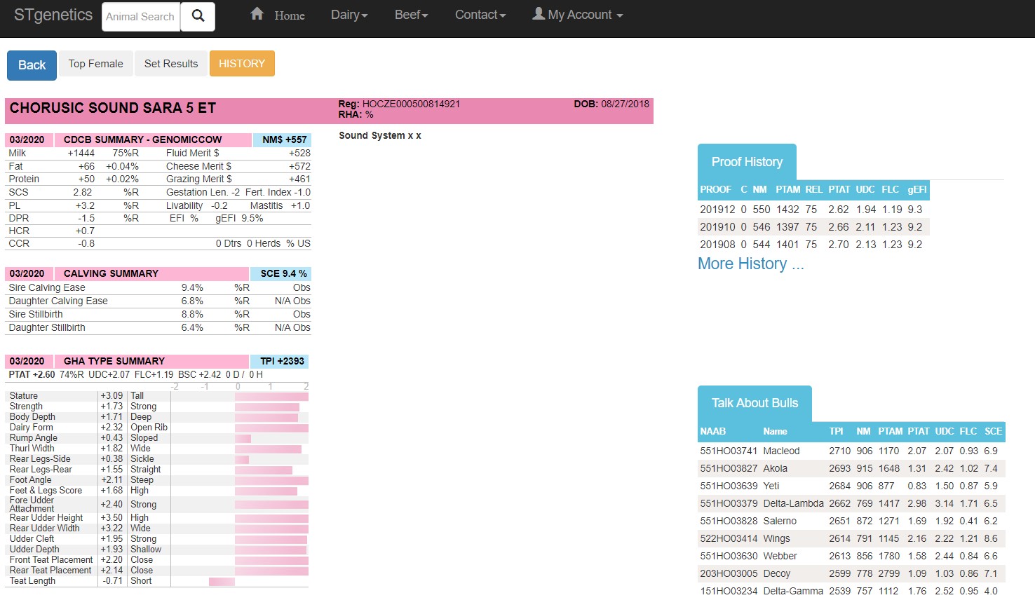This screenshot has height=600, width=1035.
Task: Click the SCE 9.4 % badge
Action: pos(280,273)
